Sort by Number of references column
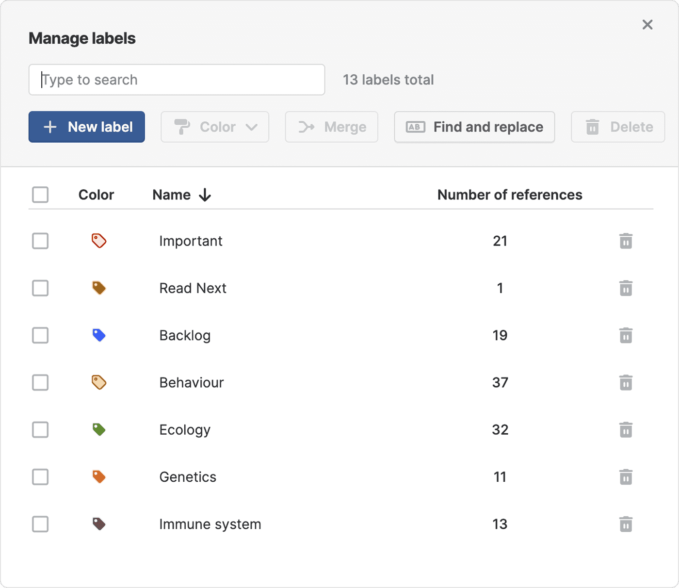Viewport: 679px width, 588px height. pyautogui.click(x=509, y=195)
